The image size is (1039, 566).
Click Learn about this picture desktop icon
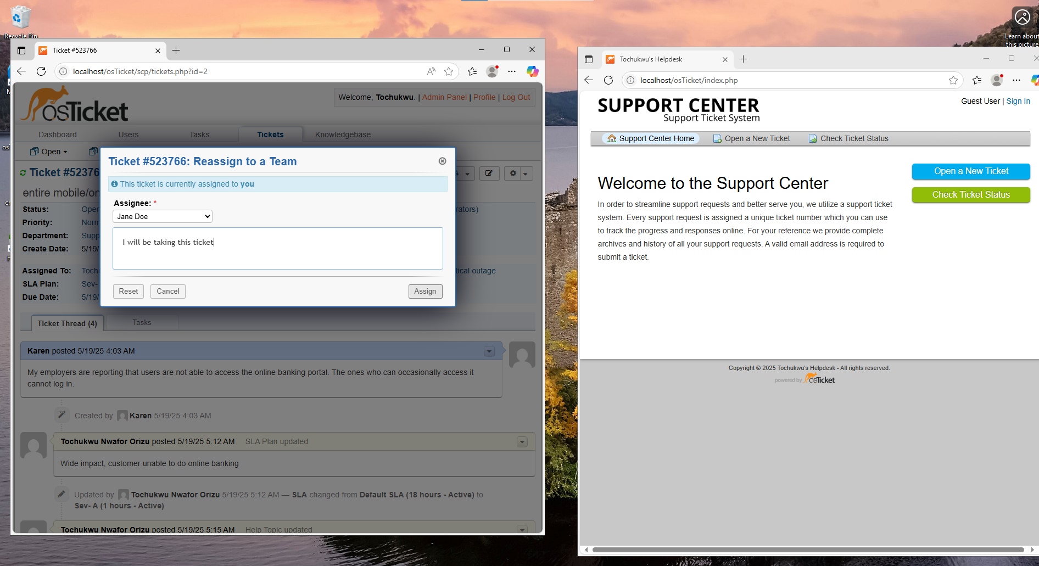(1022, 26)
